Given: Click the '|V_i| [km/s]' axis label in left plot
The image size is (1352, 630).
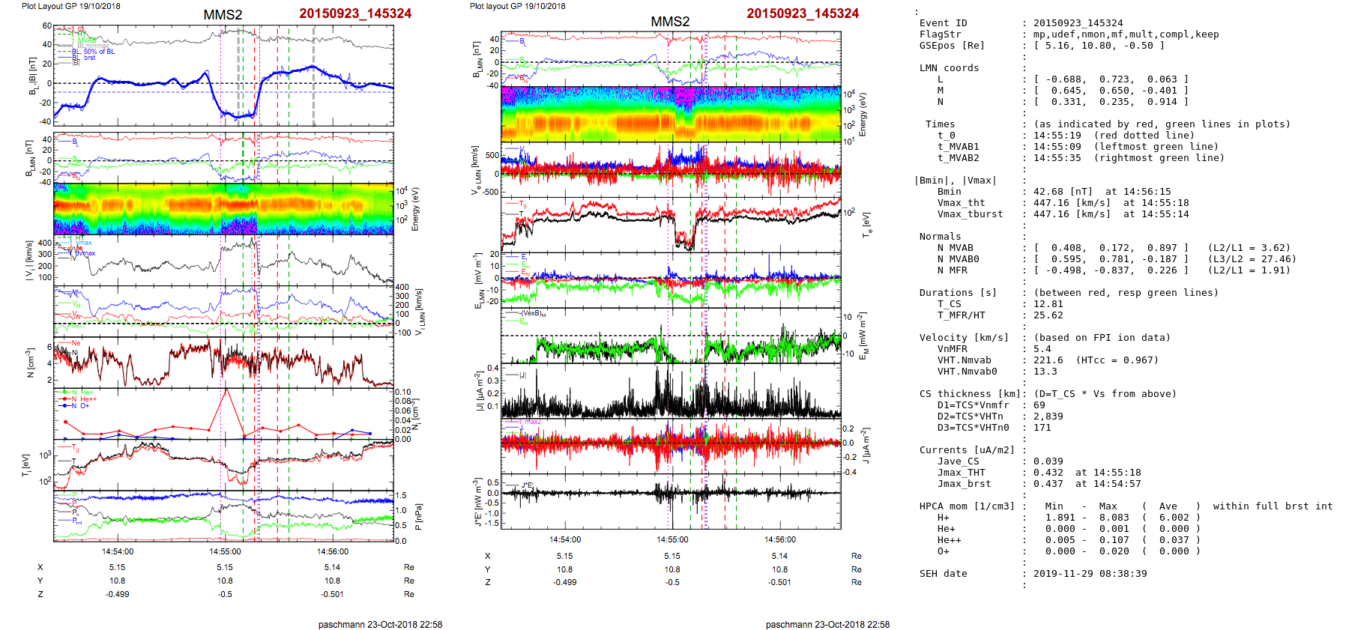Looking at the screenshot, I should (x=29, y=261).
